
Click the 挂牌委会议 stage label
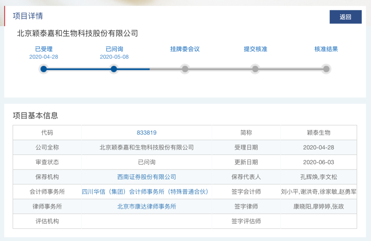(185, 49)
